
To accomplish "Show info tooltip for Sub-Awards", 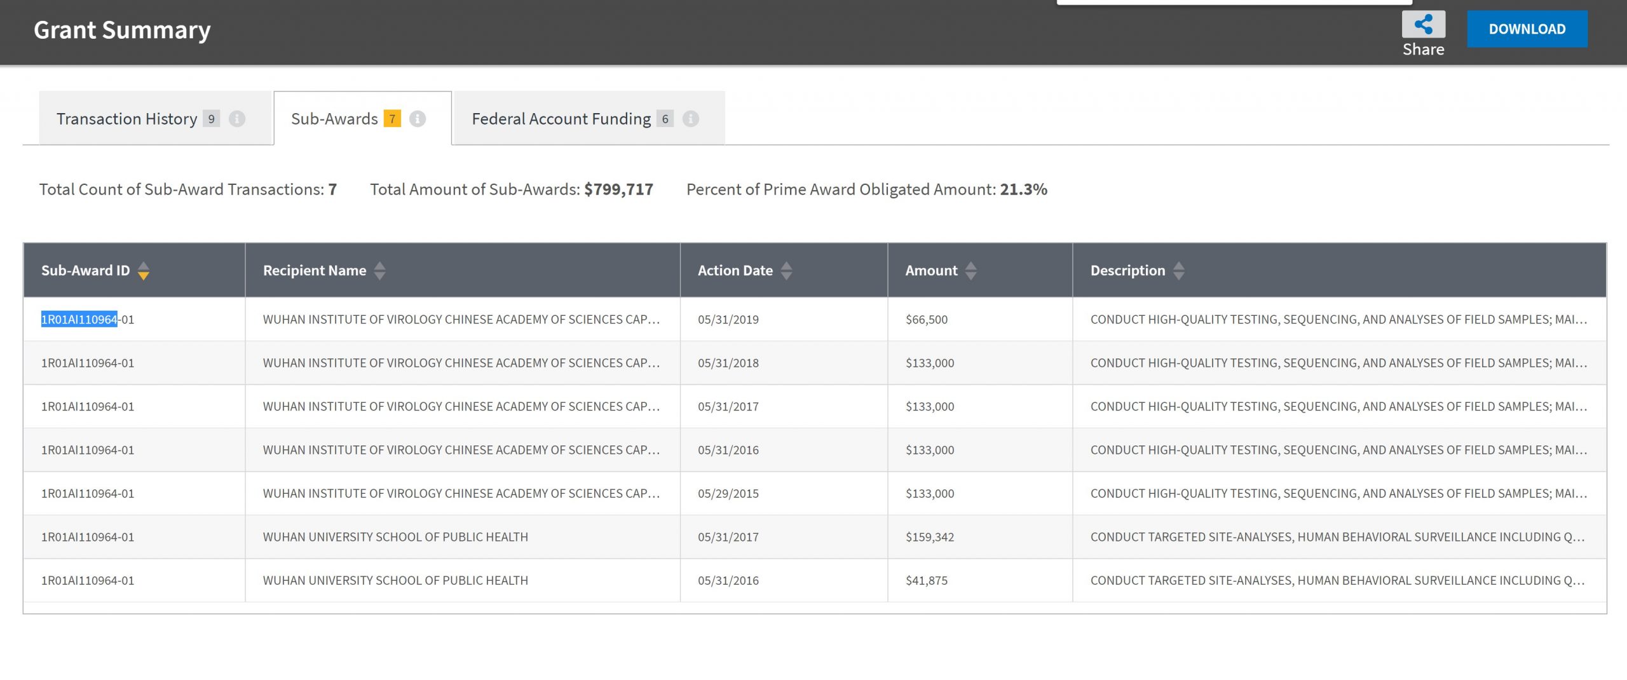I will coord(418,119).
